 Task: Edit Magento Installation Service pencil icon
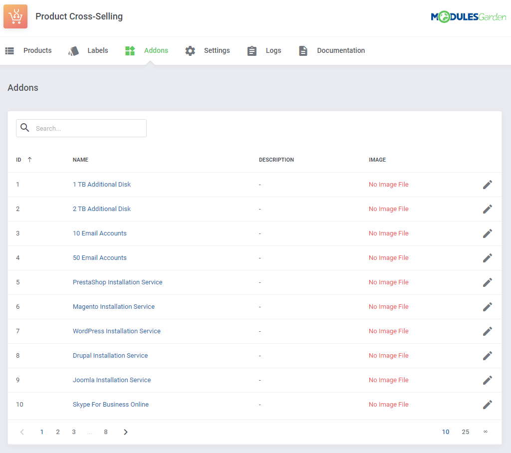pos(487,307)
